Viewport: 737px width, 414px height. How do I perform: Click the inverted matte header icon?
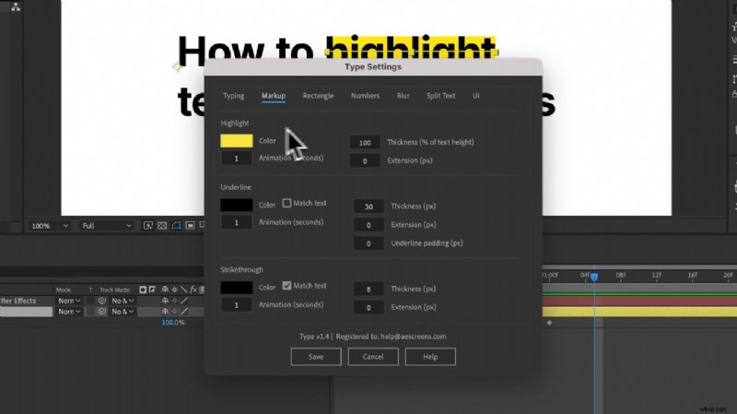tap(152, 290)
